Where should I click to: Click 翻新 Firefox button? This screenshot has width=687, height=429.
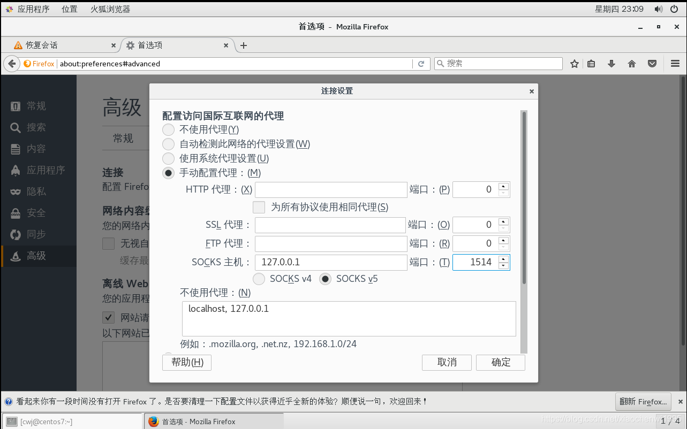(644, 402)
